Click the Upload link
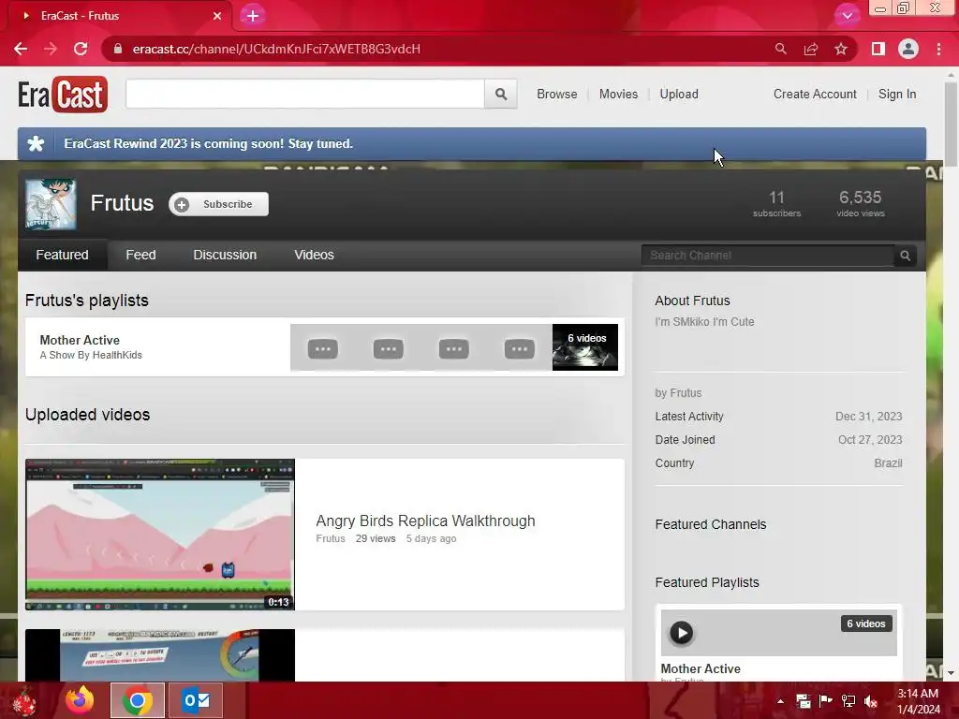959x719 pixels. click(679, 95)
